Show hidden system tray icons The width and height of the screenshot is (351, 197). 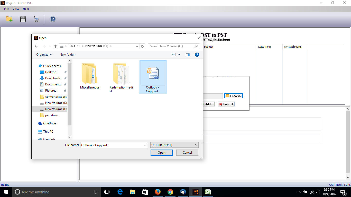299,192
